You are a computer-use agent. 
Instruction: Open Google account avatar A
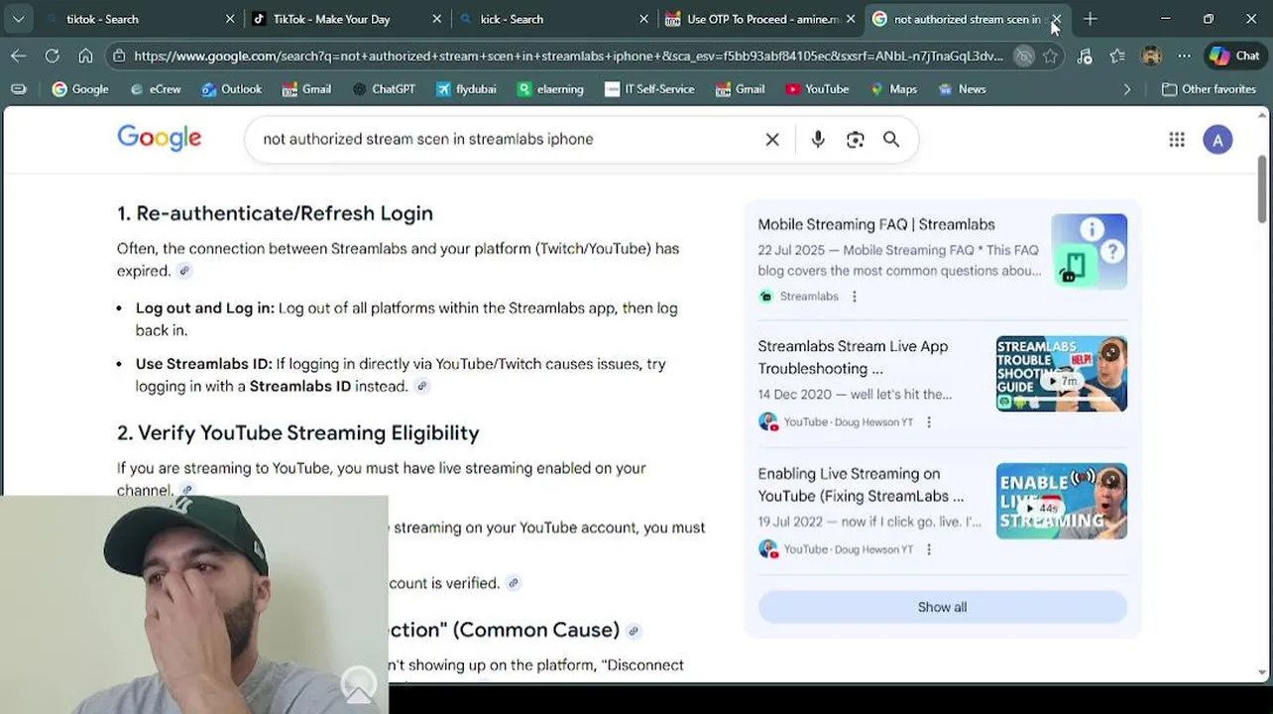1217,140
